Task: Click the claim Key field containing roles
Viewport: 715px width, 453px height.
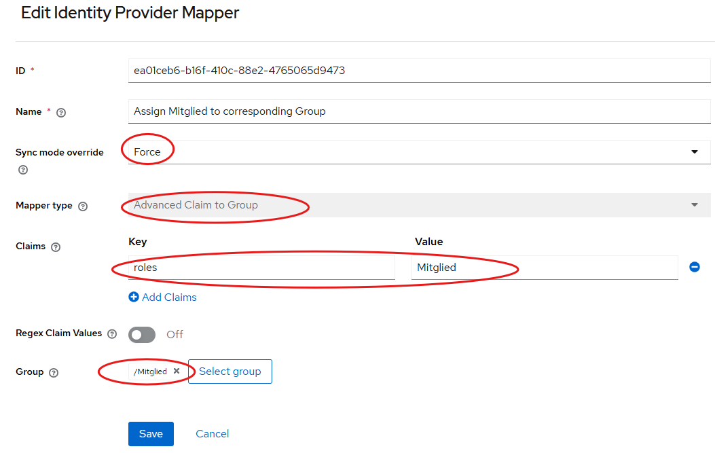Action: click(x=261, y=268)
